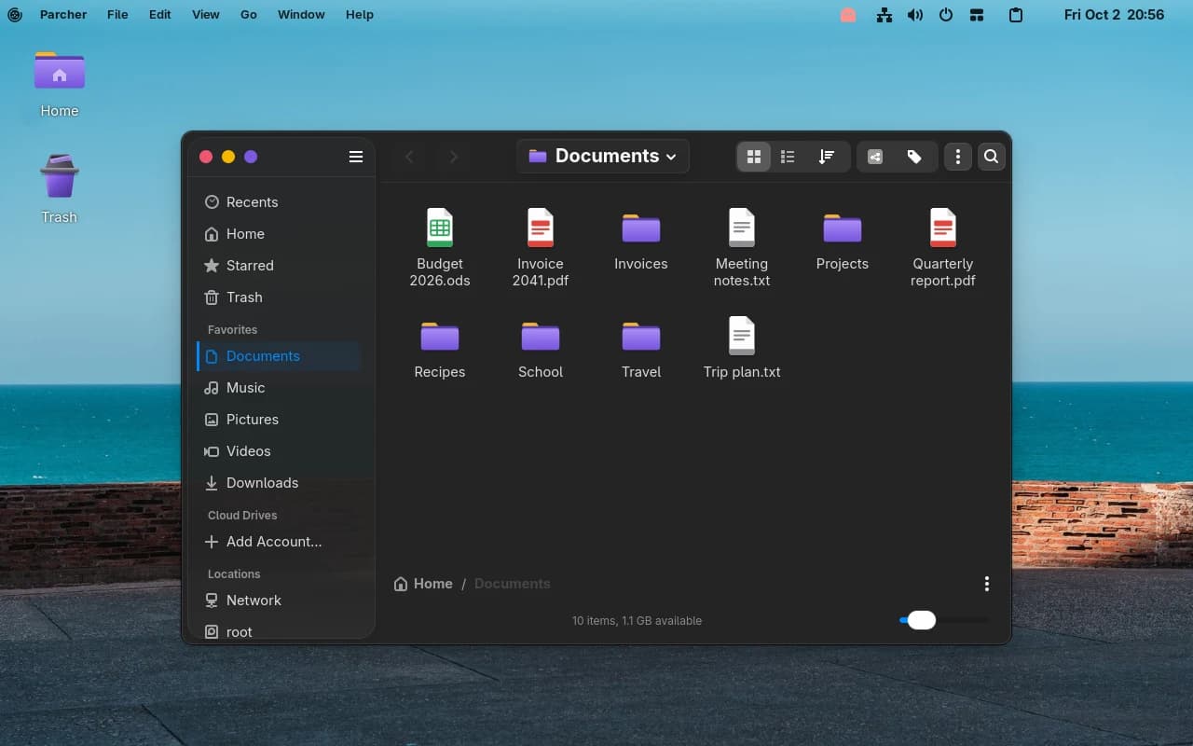Open the Home folder icon on the desktop

point(60,84)
